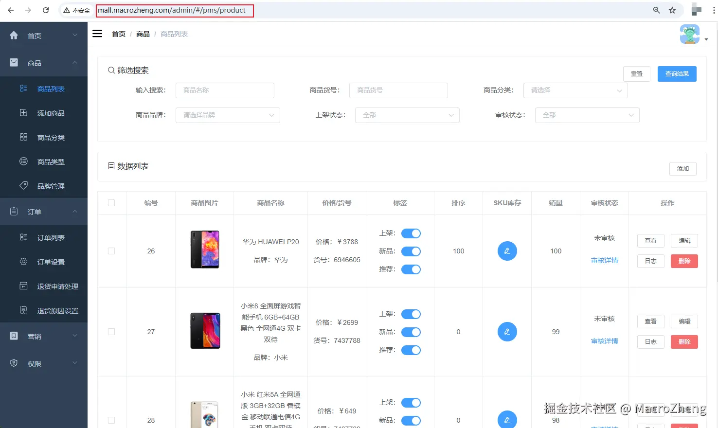Click the browser back arrow
718x428 pixels.
(11, 10)
